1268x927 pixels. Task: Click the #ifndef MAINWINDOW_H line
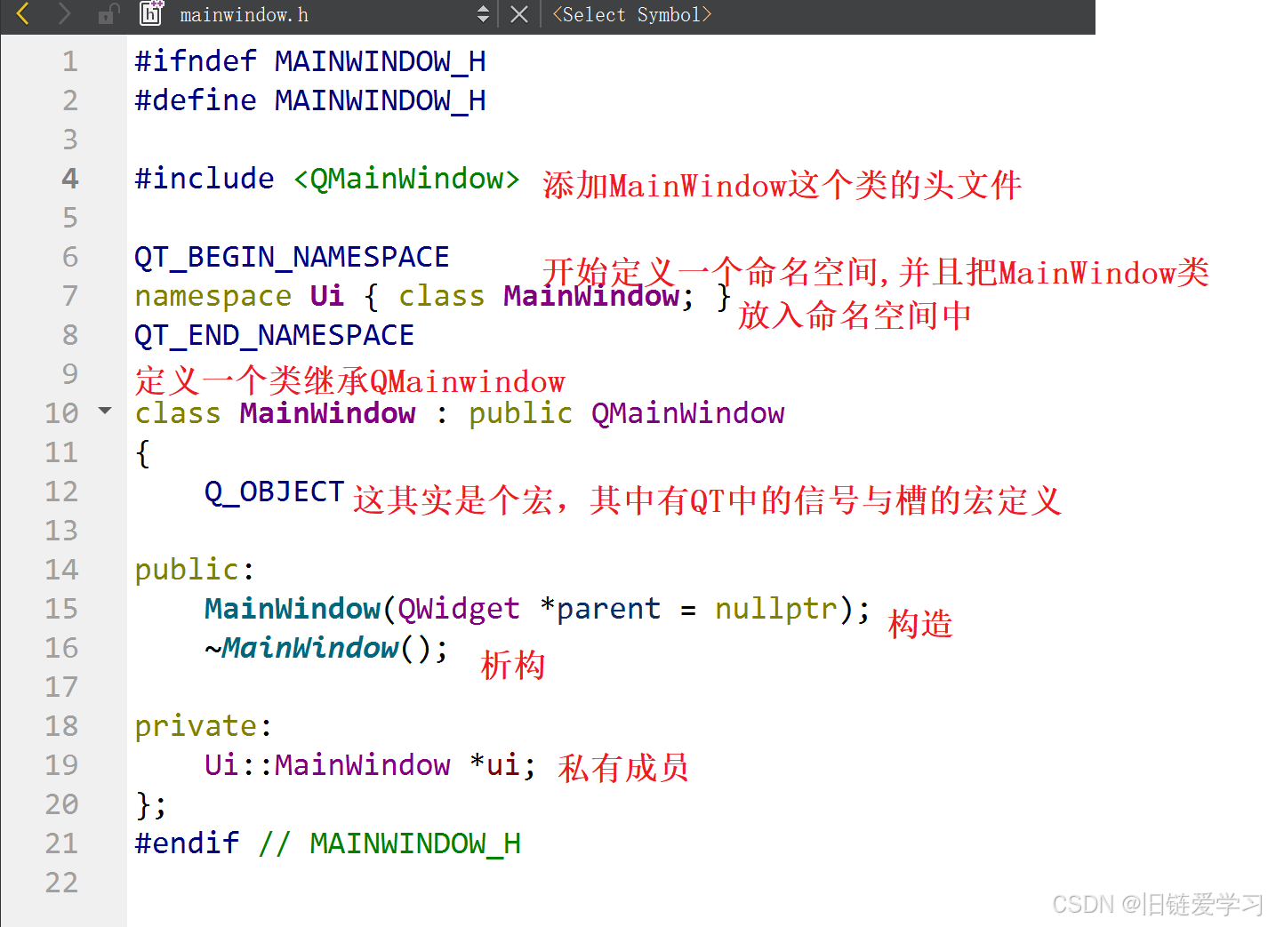click(x=310, y=61)
